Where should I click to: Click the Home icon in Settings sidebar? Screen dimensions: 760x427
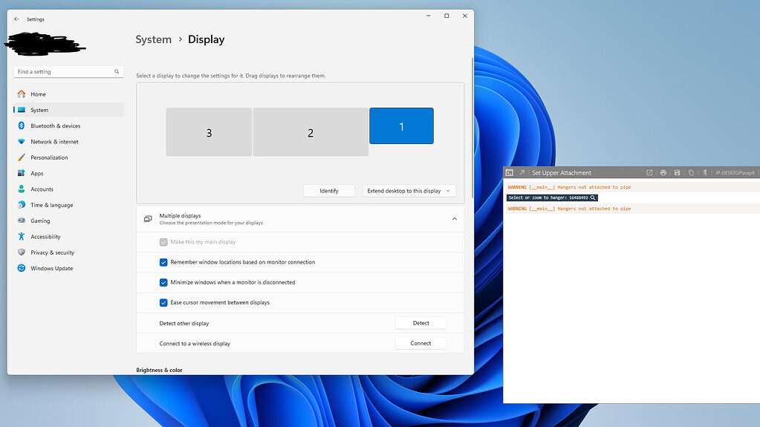click(x=22, y=94)
